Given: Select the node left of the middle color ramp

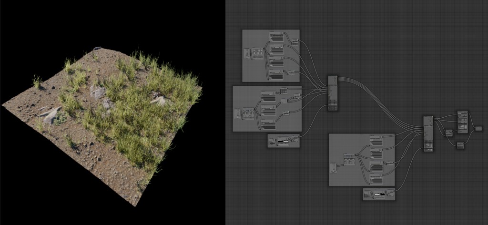Looking at the screenshot, I should point(272,142).
